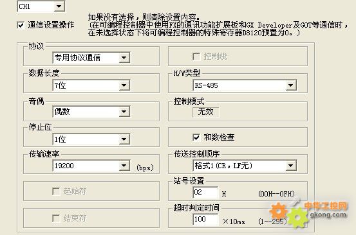356x235 pixels.
Task: Click the 通信设置操作 label text
Action: [51, 25]
